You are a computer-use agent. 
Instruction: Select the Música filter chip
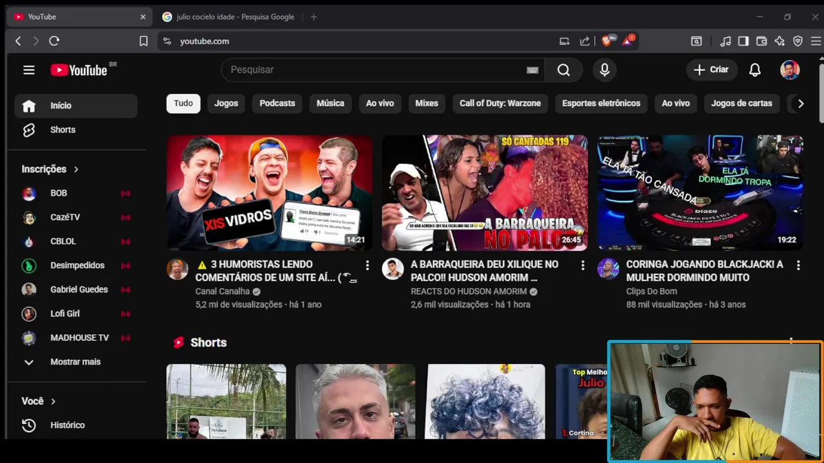[330, 104]
